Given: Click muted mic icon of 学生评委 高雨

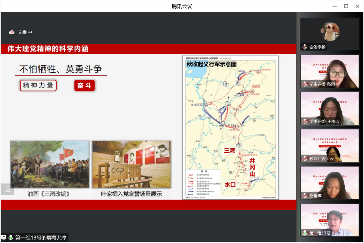Looking at the screenshot, I should (x=305, y=84).
